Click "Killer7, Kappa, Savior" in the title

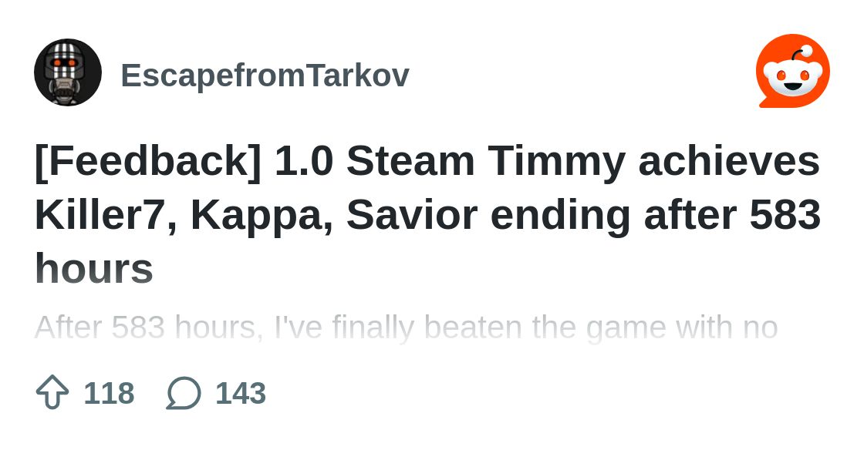pos(256,215)
